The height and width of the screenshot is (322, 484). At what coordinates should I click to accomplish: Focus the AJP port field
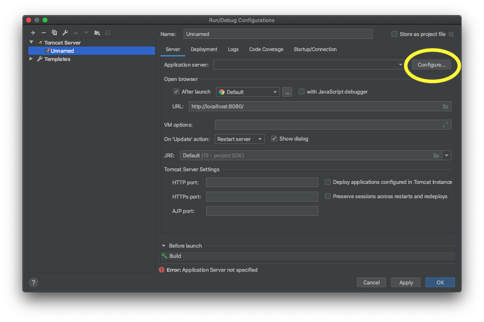point(262,211)
